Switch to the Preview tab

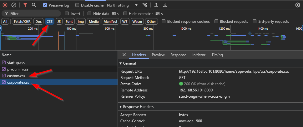(x=158, y=55)
